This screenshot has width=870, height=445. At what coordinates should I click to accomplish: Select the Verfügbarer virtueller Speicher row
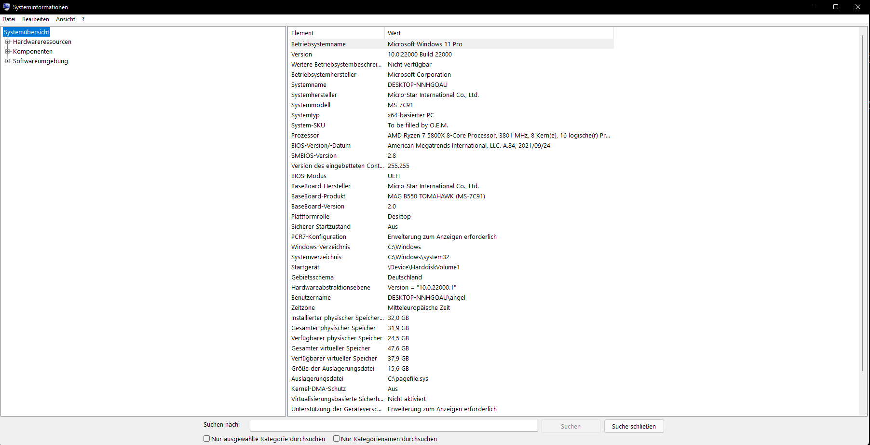pyautogui.click(x=451, y=358)
